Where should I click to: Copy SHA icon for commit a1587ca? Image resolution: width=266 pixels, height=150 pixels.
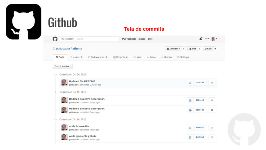[190, 110]
